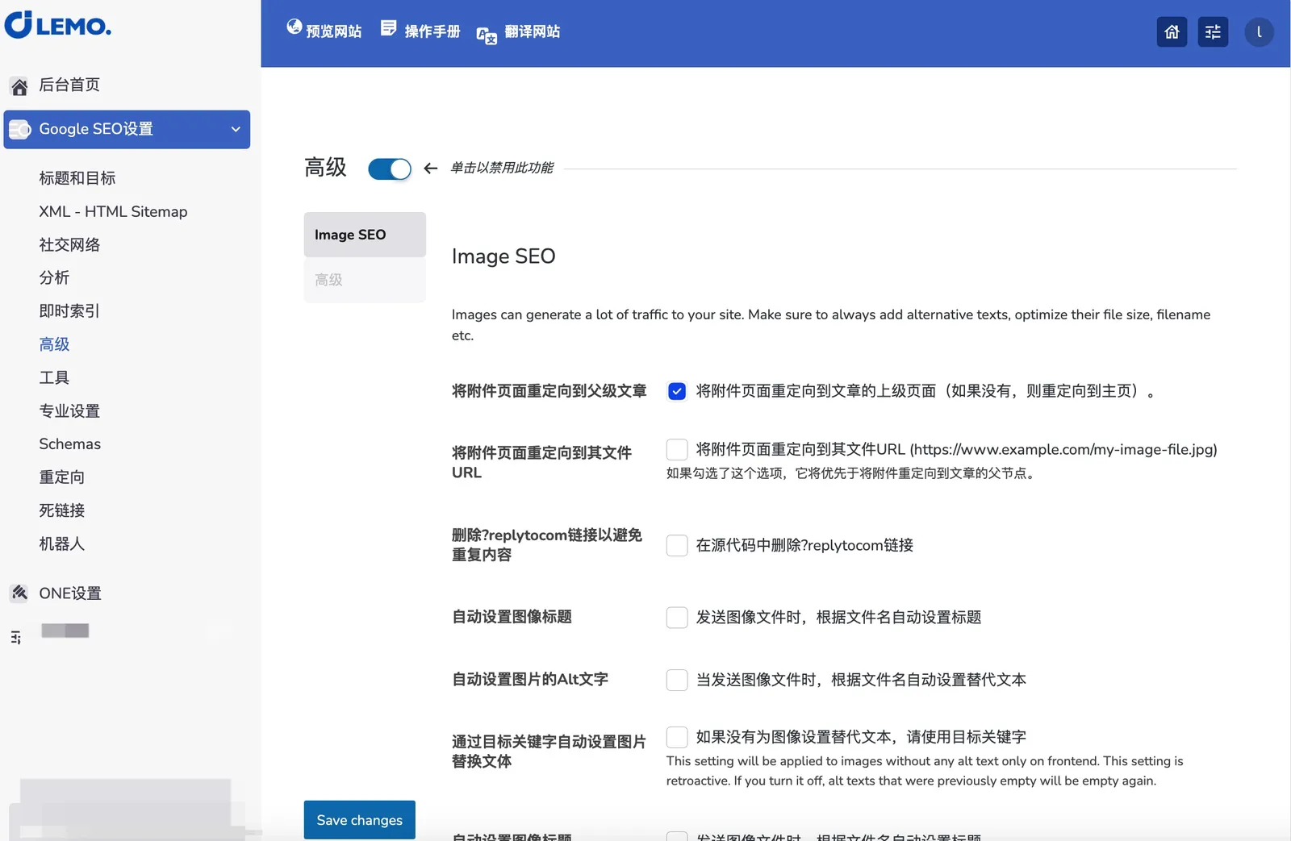Click the home icon button in header
Viewport: 1291px width, 841px height.
(1172, 32)
